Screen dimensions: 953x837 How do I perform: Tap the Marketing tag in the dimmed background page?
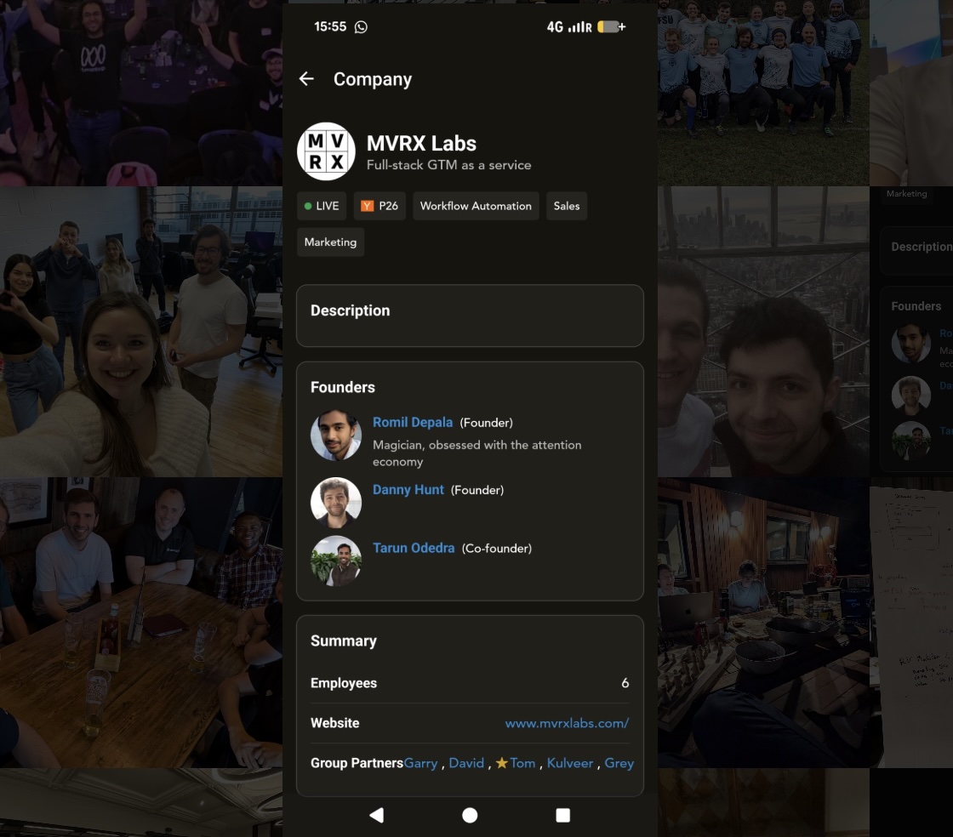[906, 194]
